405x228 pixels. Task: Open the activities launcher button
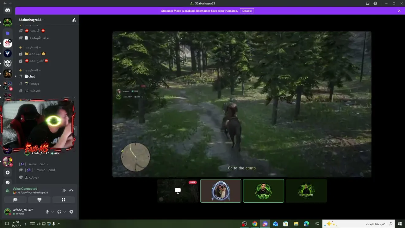point(64,200)
